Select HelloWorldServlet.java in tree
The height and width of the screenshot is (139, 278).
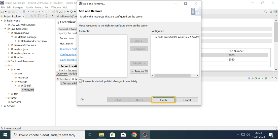[x=32, y=41]
